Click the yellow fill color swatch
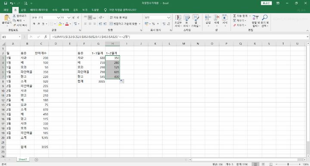The width and height of the screenshot is (310, 166). click(60, 24)
